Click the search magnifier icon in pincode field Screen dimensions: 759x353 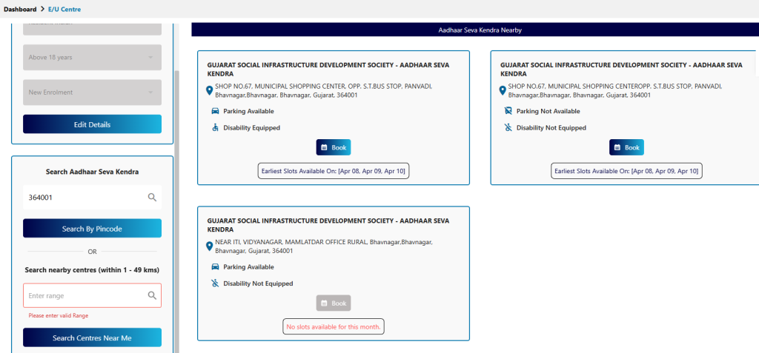(152, 198)
